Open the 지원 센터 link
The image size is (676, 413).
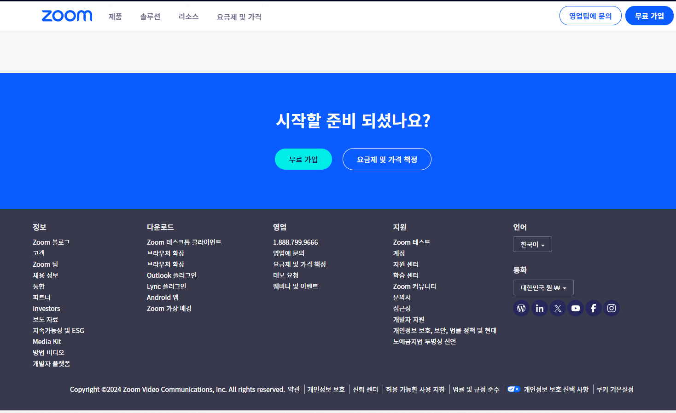(406, 264)
